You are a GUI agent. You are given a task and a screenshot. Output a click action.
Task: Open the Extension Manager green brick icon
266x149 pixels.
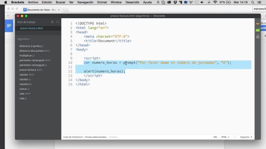[258, 30]
